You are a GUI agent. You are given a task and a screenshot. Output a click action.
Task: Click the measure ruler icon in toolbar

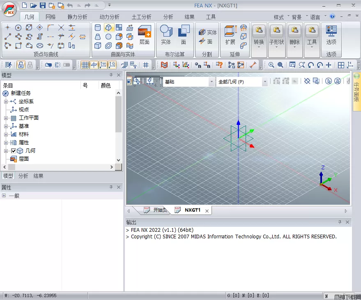253,65
